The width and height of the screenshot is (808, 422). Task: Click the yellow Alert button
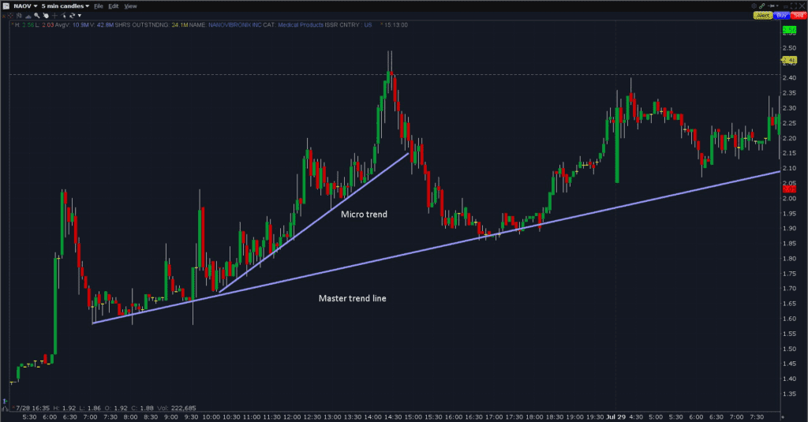point(763,15)
